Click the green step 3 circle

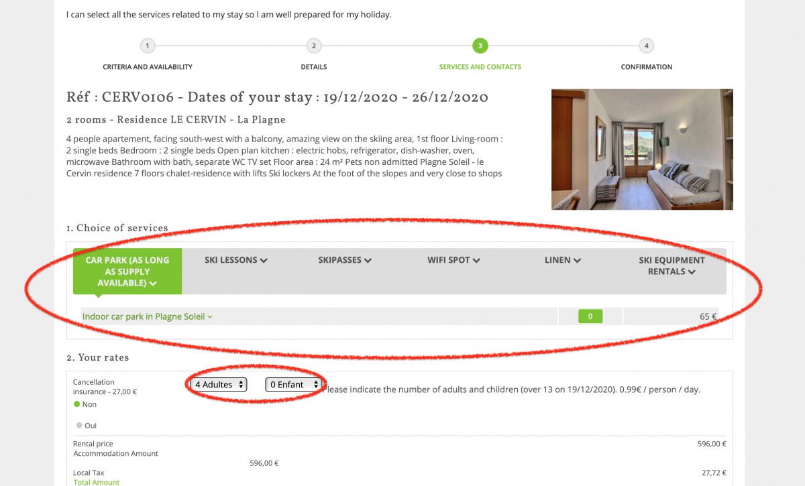pos(480,46)
